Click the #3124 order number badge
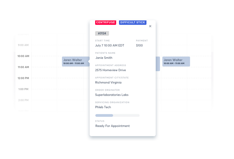This screenshot has height=159, width=234. pos(102,33)
